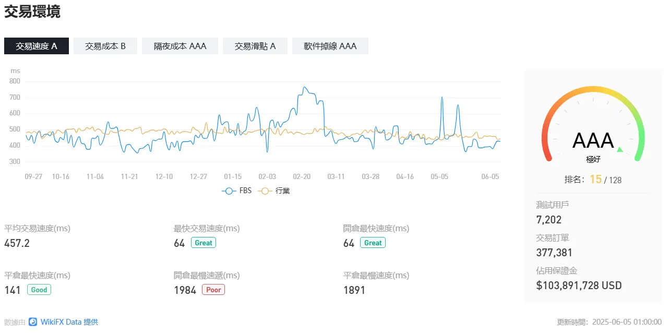Click the 交易訂單 value 377,381
The image size is (669, 333).
[554, 253]
